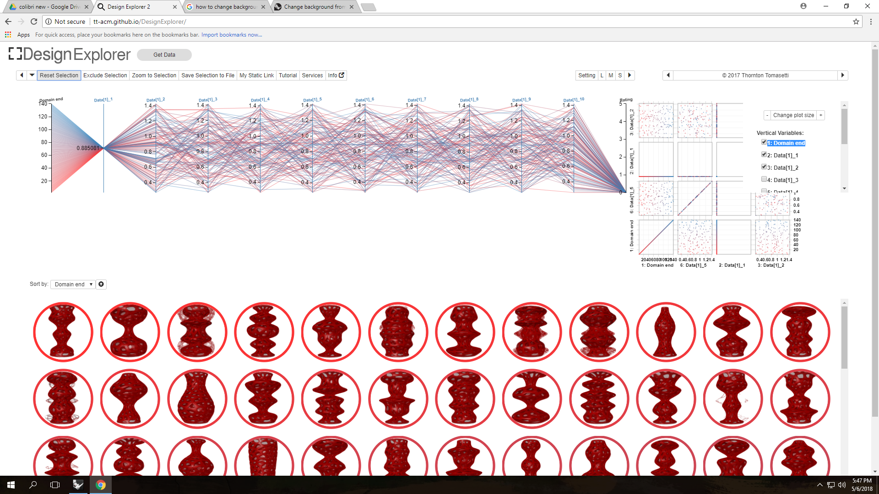Viewport: 879px width, 494px height.
Task: Click the right arrow beside the copyright bar
Action: [x=842, y=75]
